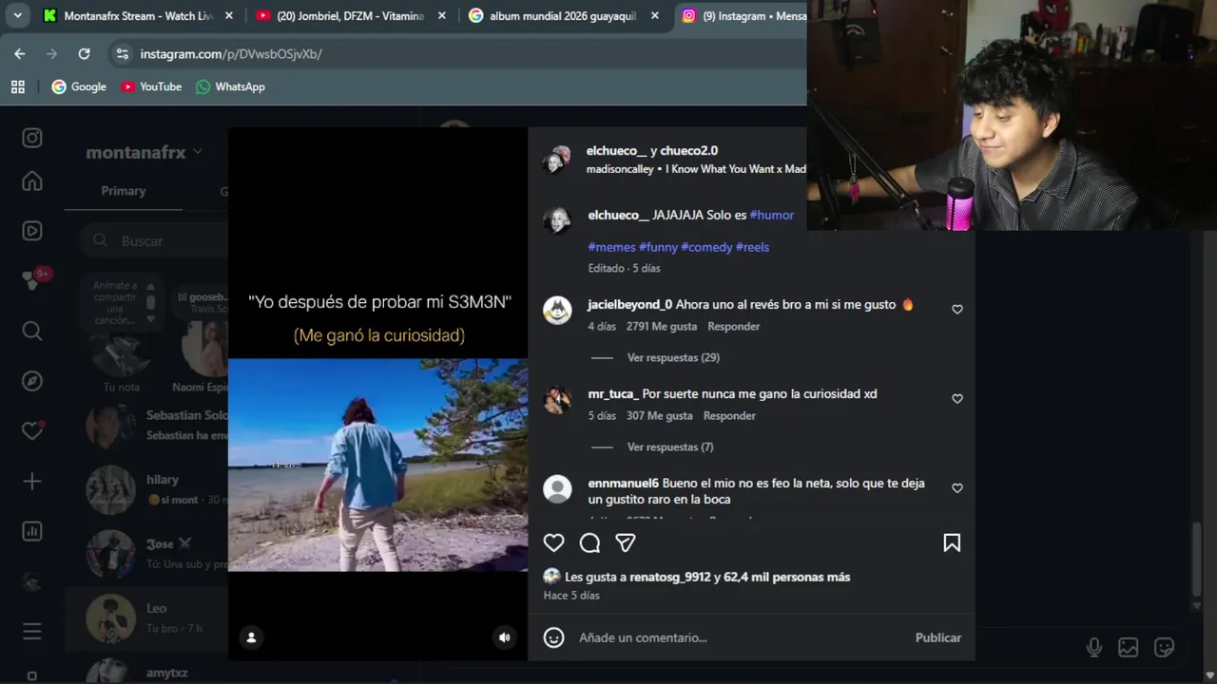The image size is (1217, 684).
Task: Open the WhatsApp bookmark
Action: 230,86
